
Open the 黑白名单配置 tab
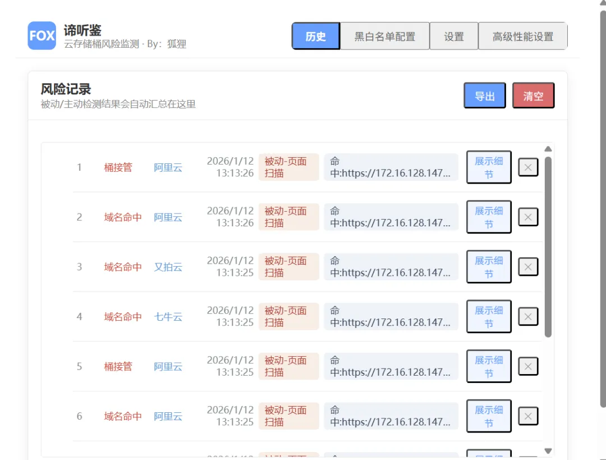[x=385, y=36]
